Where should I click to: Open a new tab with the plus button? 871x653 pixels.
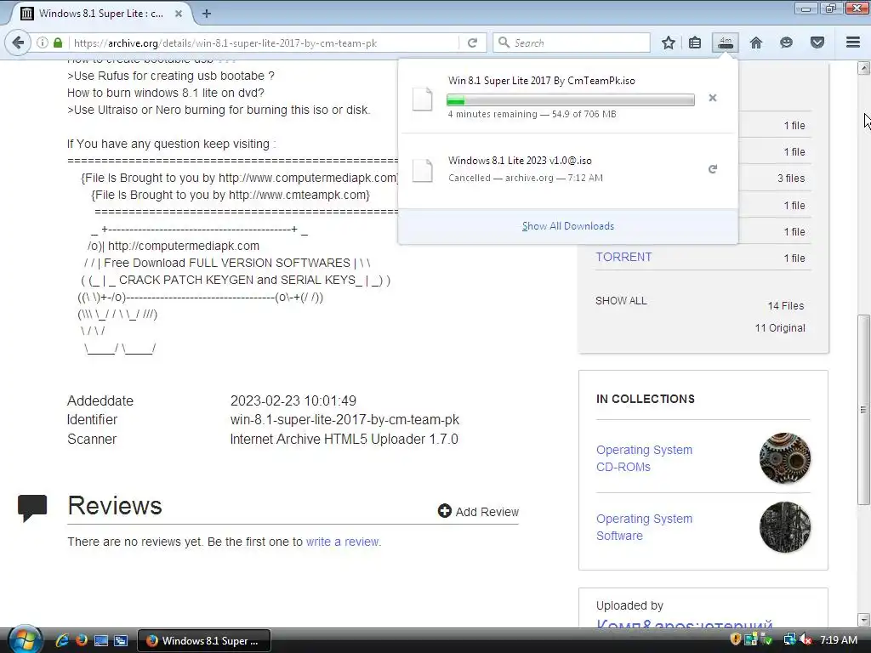coord(206,14)
